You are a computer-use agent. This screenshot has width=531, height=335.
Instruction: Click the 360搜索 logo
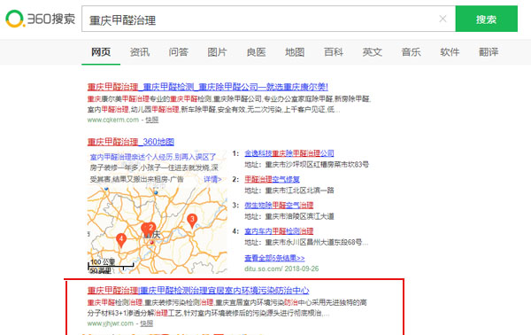[x=41, y=19]
